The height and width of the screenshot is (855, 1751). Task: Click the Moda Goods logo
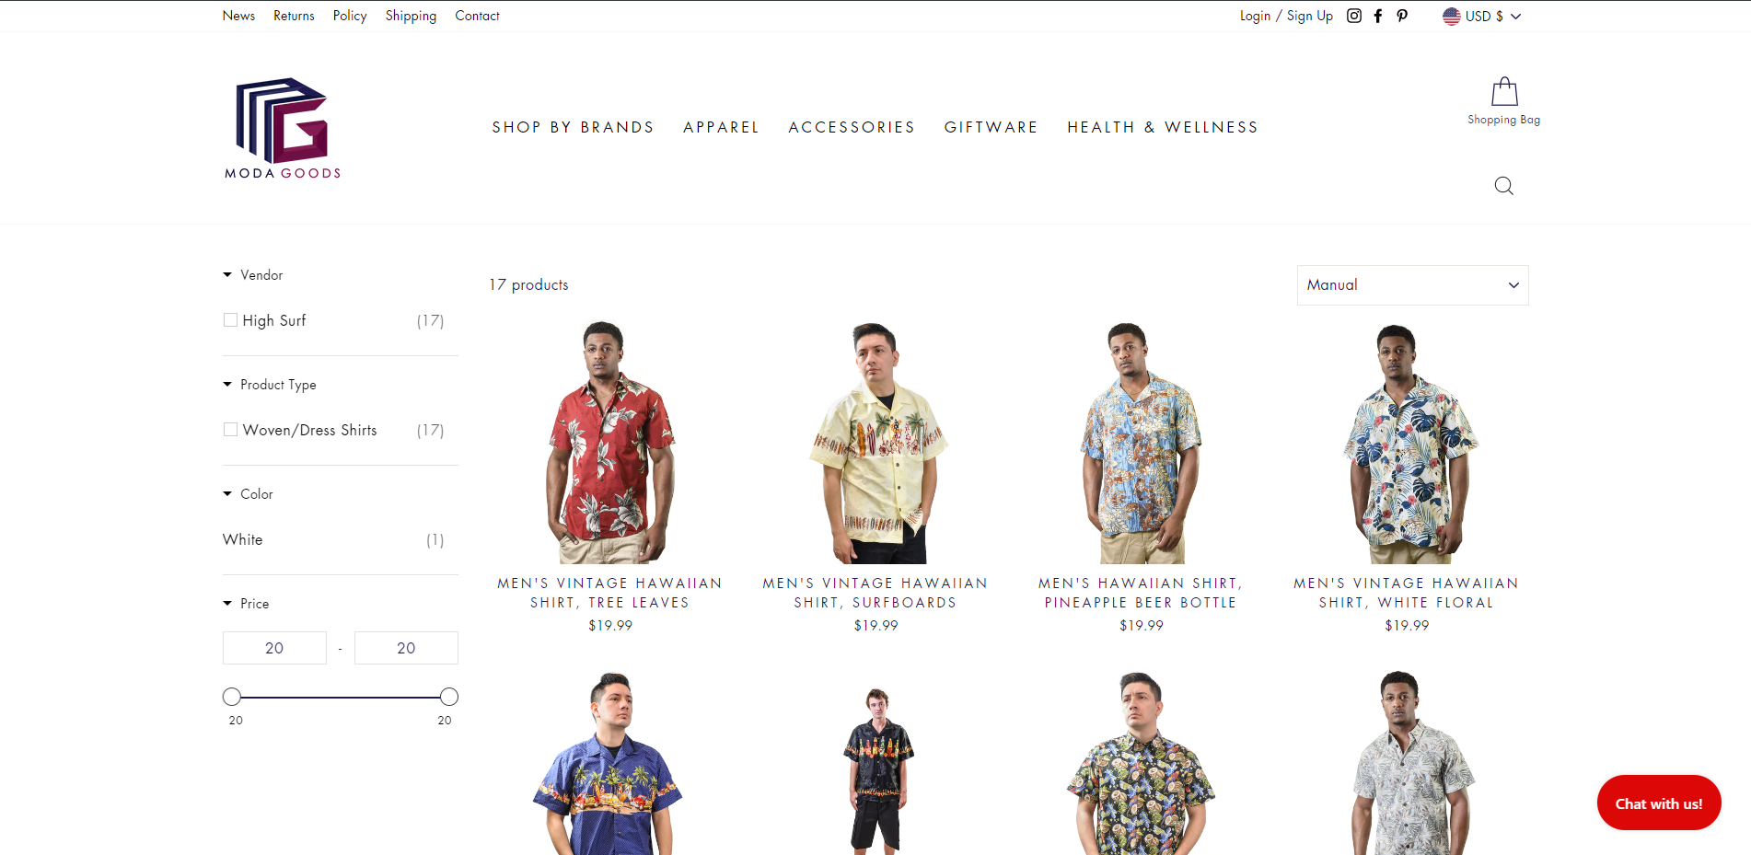[283, 128]
